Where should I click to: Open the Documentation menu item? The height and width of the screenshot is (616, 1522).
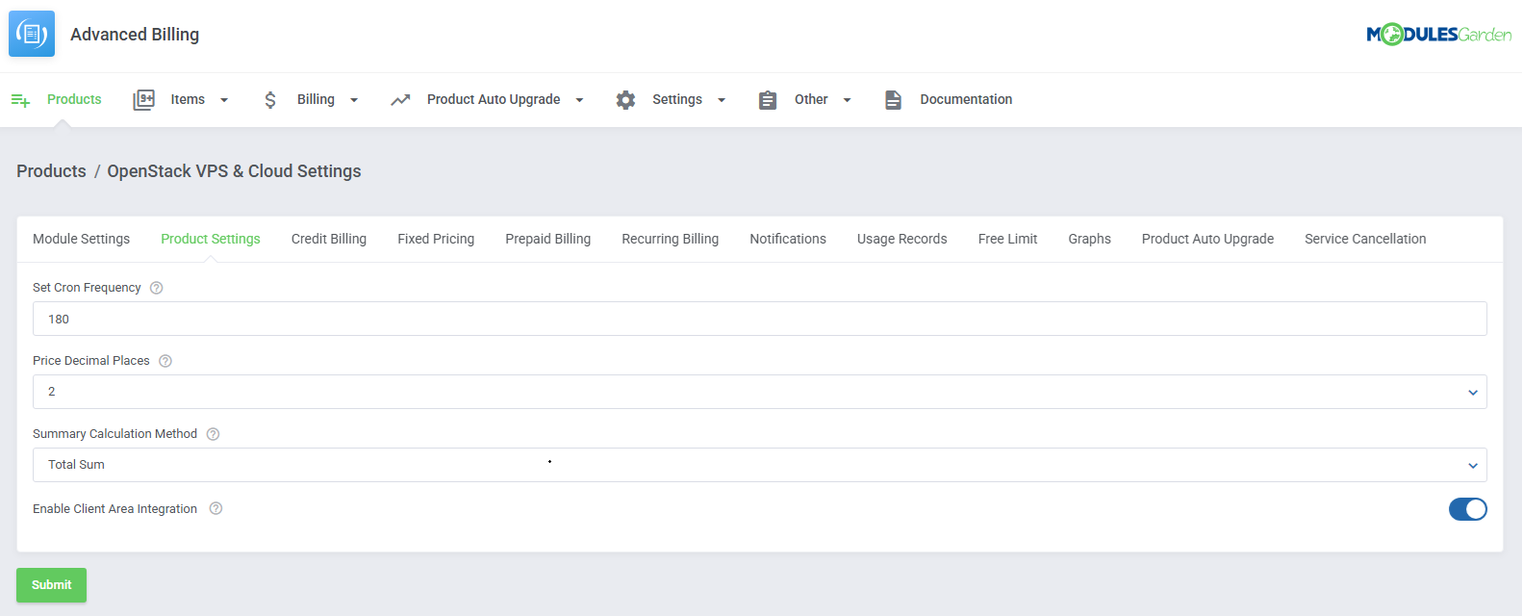pos(966,99)
